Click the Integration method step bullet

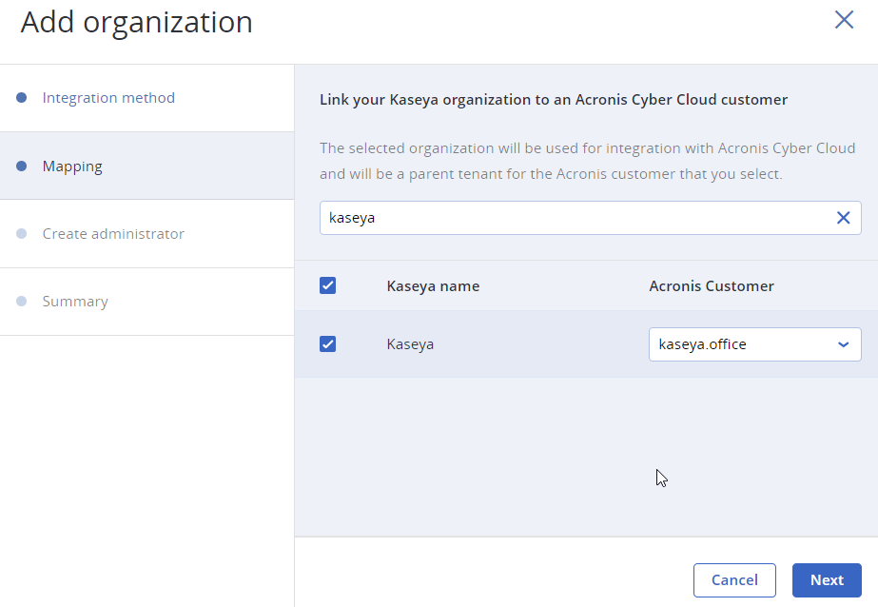(21, 98)
